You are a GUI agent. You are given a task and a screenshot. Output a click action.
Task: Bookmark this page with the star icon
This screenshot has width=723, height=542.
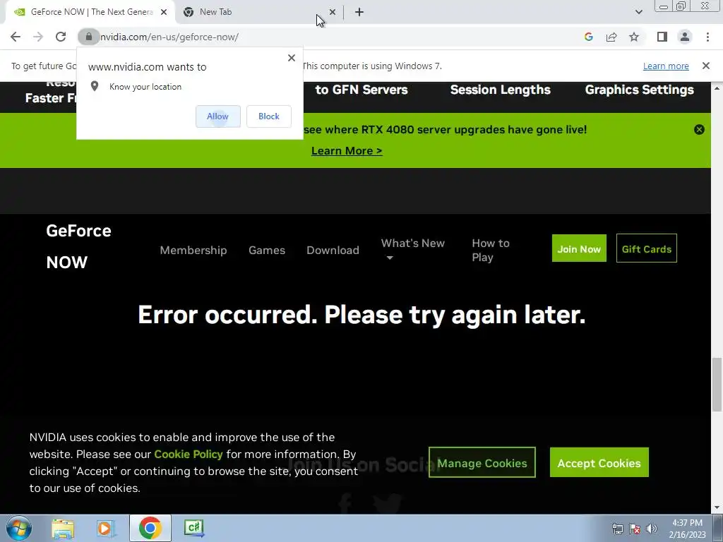point(634,37)
